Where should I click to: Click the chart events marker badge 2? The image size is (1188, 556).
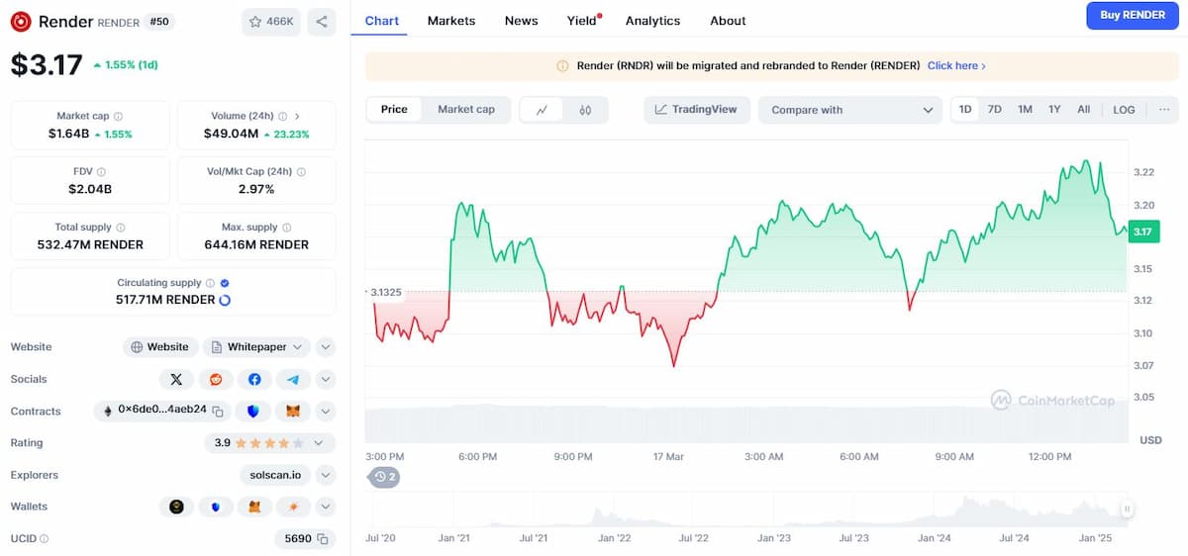pyautogui.click(x=385, y=477)
